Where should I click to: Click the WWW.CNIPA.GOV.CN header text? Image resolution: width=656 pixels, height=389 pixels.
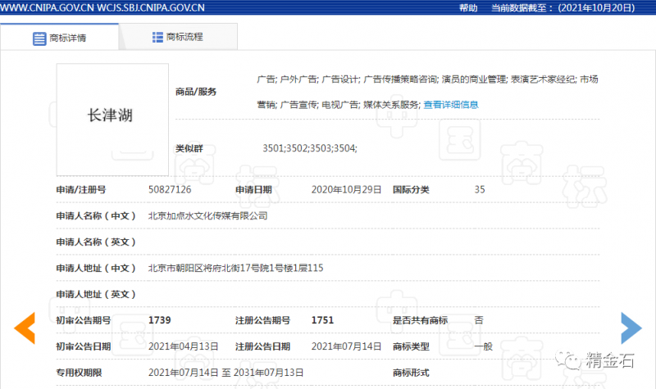coord(48,8)
